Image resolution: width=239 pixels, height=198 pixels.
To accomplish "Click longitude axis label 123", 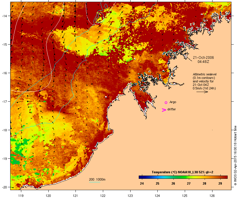I will [130, 196].
